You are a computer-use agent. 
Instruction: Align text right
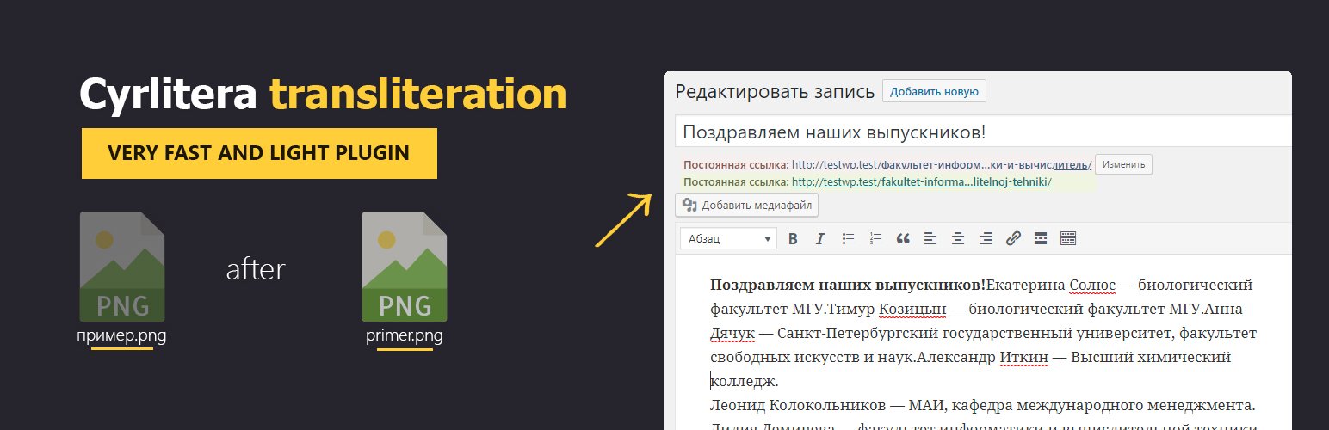click(986, 238)
